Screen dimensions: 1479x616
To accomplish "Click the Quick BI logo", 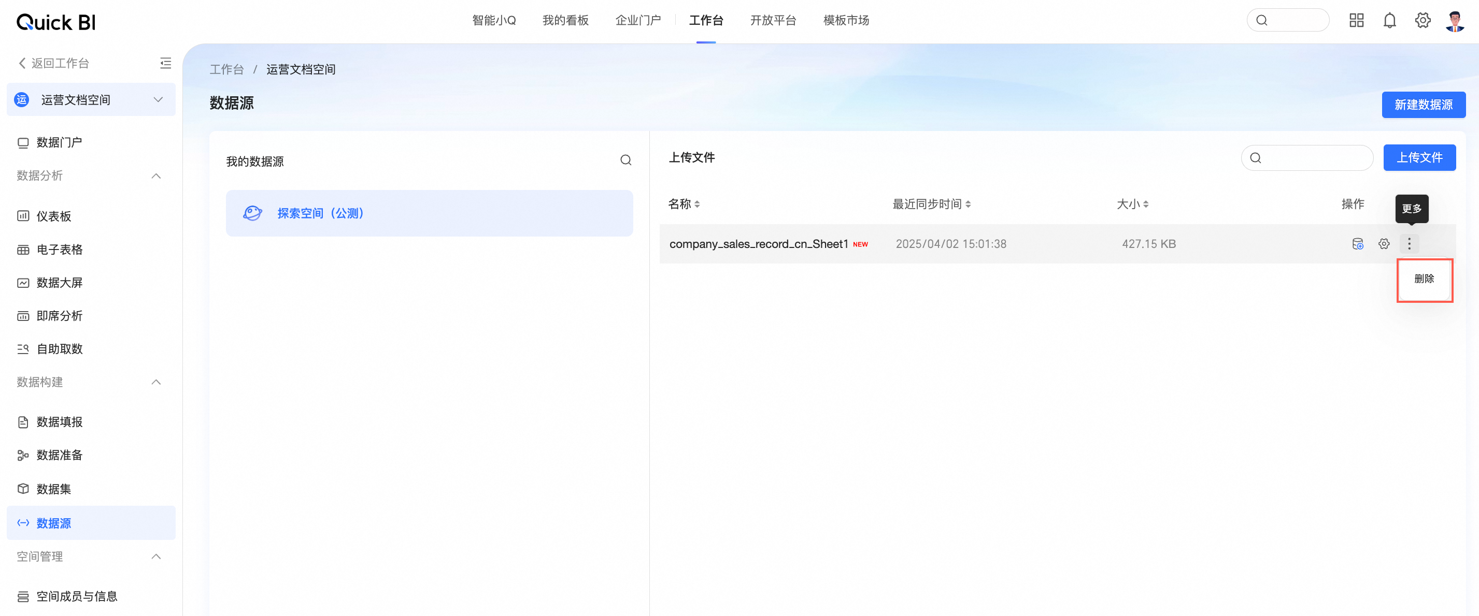I will [55, 22].
